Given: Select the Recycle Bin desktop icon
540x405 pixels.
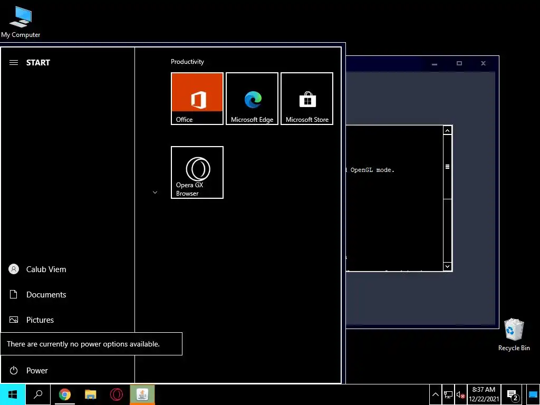Looking at the screenshot, I should 514,334.
